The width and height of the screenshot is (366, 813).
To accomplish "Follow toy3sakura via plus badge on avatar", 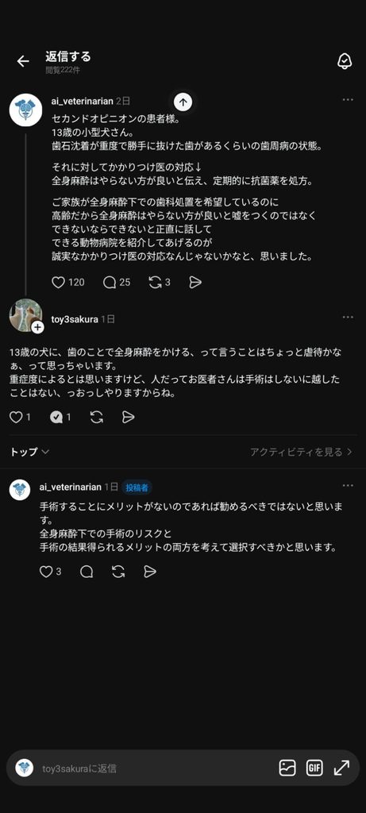I will 38,328.
